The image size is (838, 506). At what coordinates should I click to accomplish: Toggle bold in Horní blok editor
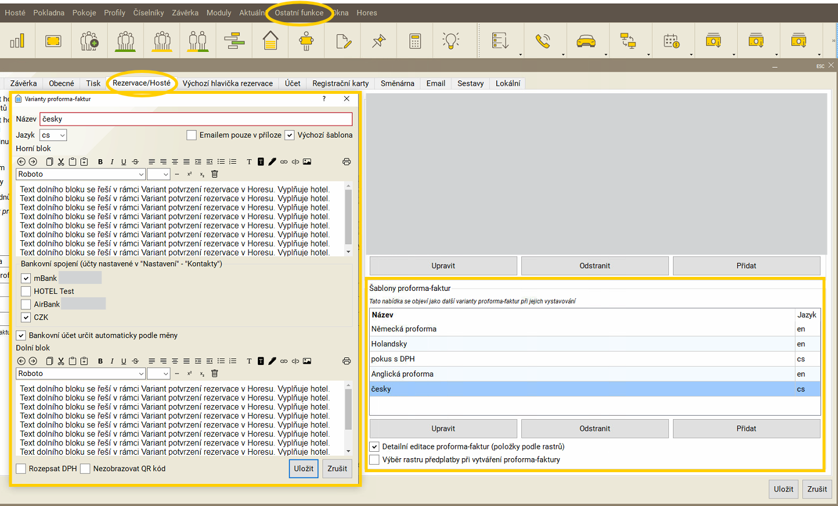(100, 162)
